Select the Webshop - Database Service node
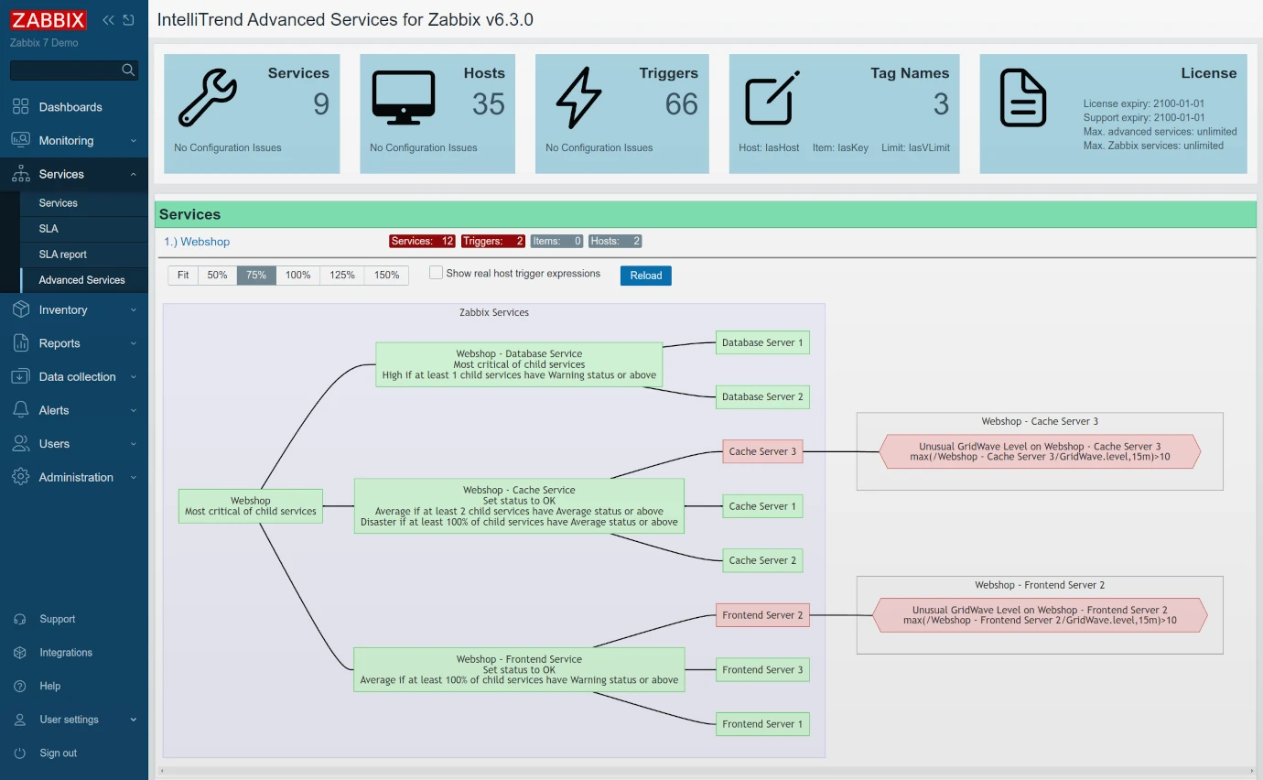The height and width of the screenshot is (780, 1263). point(519,364)
